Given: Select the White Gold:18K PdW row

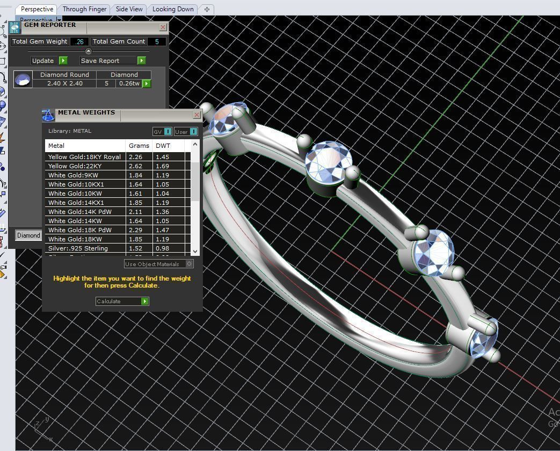Looking at the screenshot, I should tap(118, 230).
